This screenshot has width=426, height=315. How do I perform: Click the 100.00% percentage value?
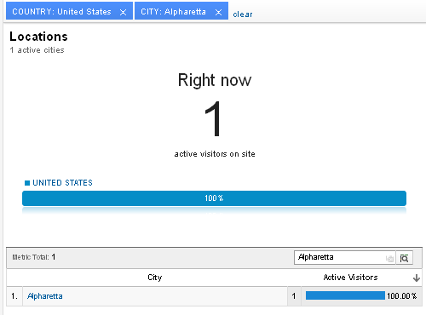click(402, 296)
